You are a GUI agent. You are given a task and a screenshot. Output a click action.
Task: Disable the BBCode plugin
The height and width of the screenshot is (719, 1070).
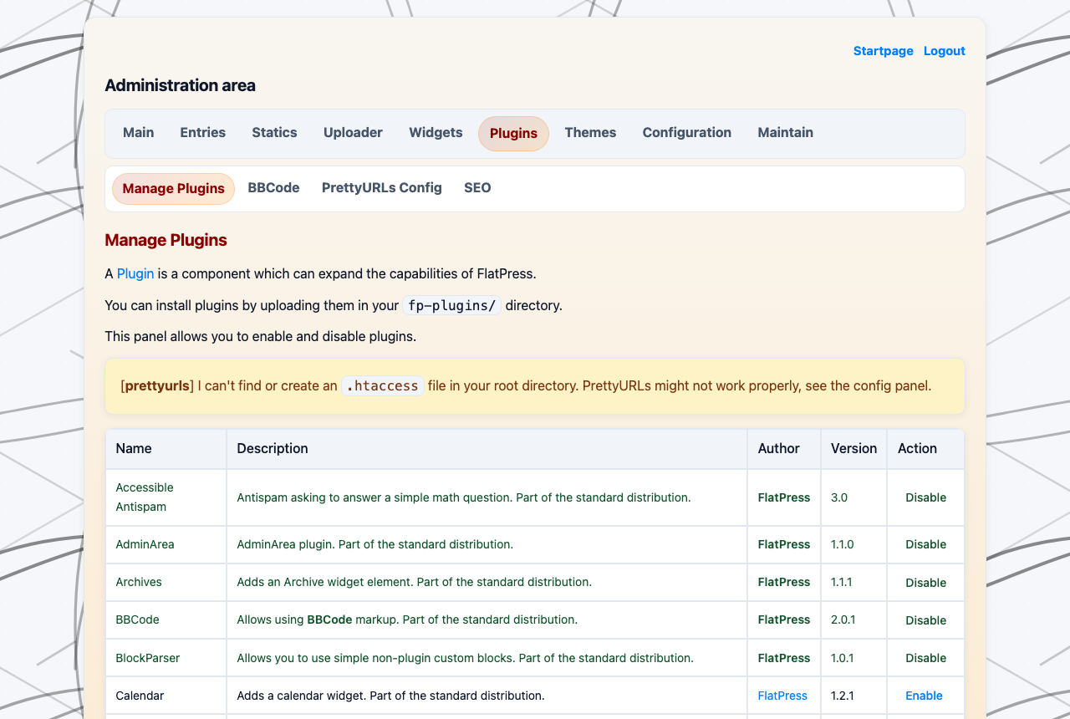tap(926, 620)
